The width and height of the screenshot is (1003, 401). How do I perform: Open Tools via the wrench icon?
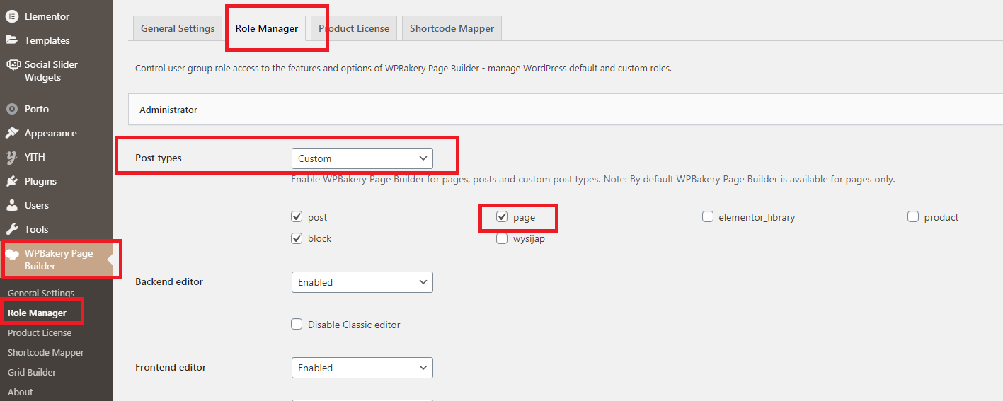(12, 229)
